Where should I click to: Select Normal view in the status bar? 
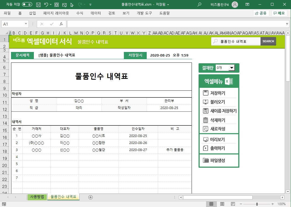click(211, 204)
